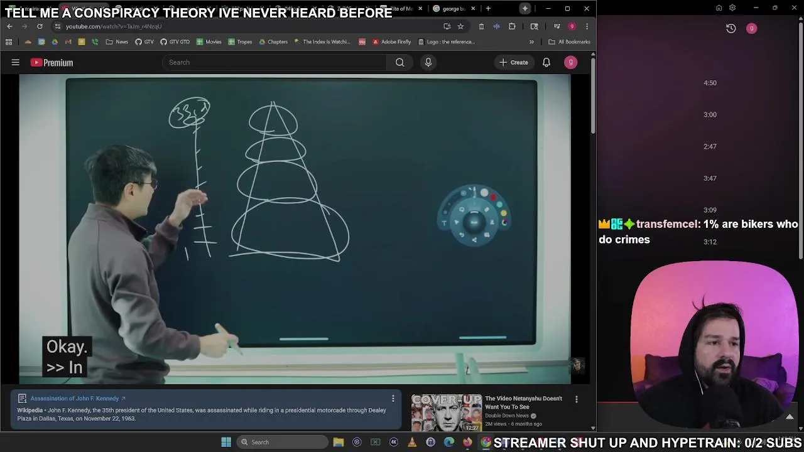Open File Explorer from taskbar

point(339,442)
